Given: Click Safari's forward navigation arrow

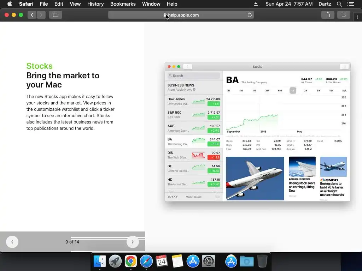Looking at the screenshot, I should (x=41, y=15).
